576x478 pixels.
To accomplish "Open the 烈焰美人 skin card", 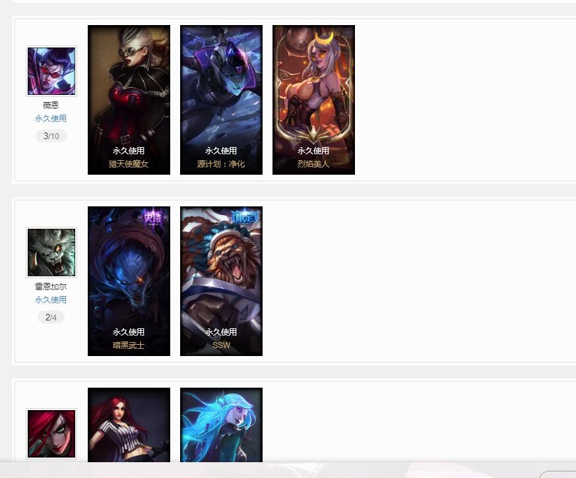I will (313, 100).
